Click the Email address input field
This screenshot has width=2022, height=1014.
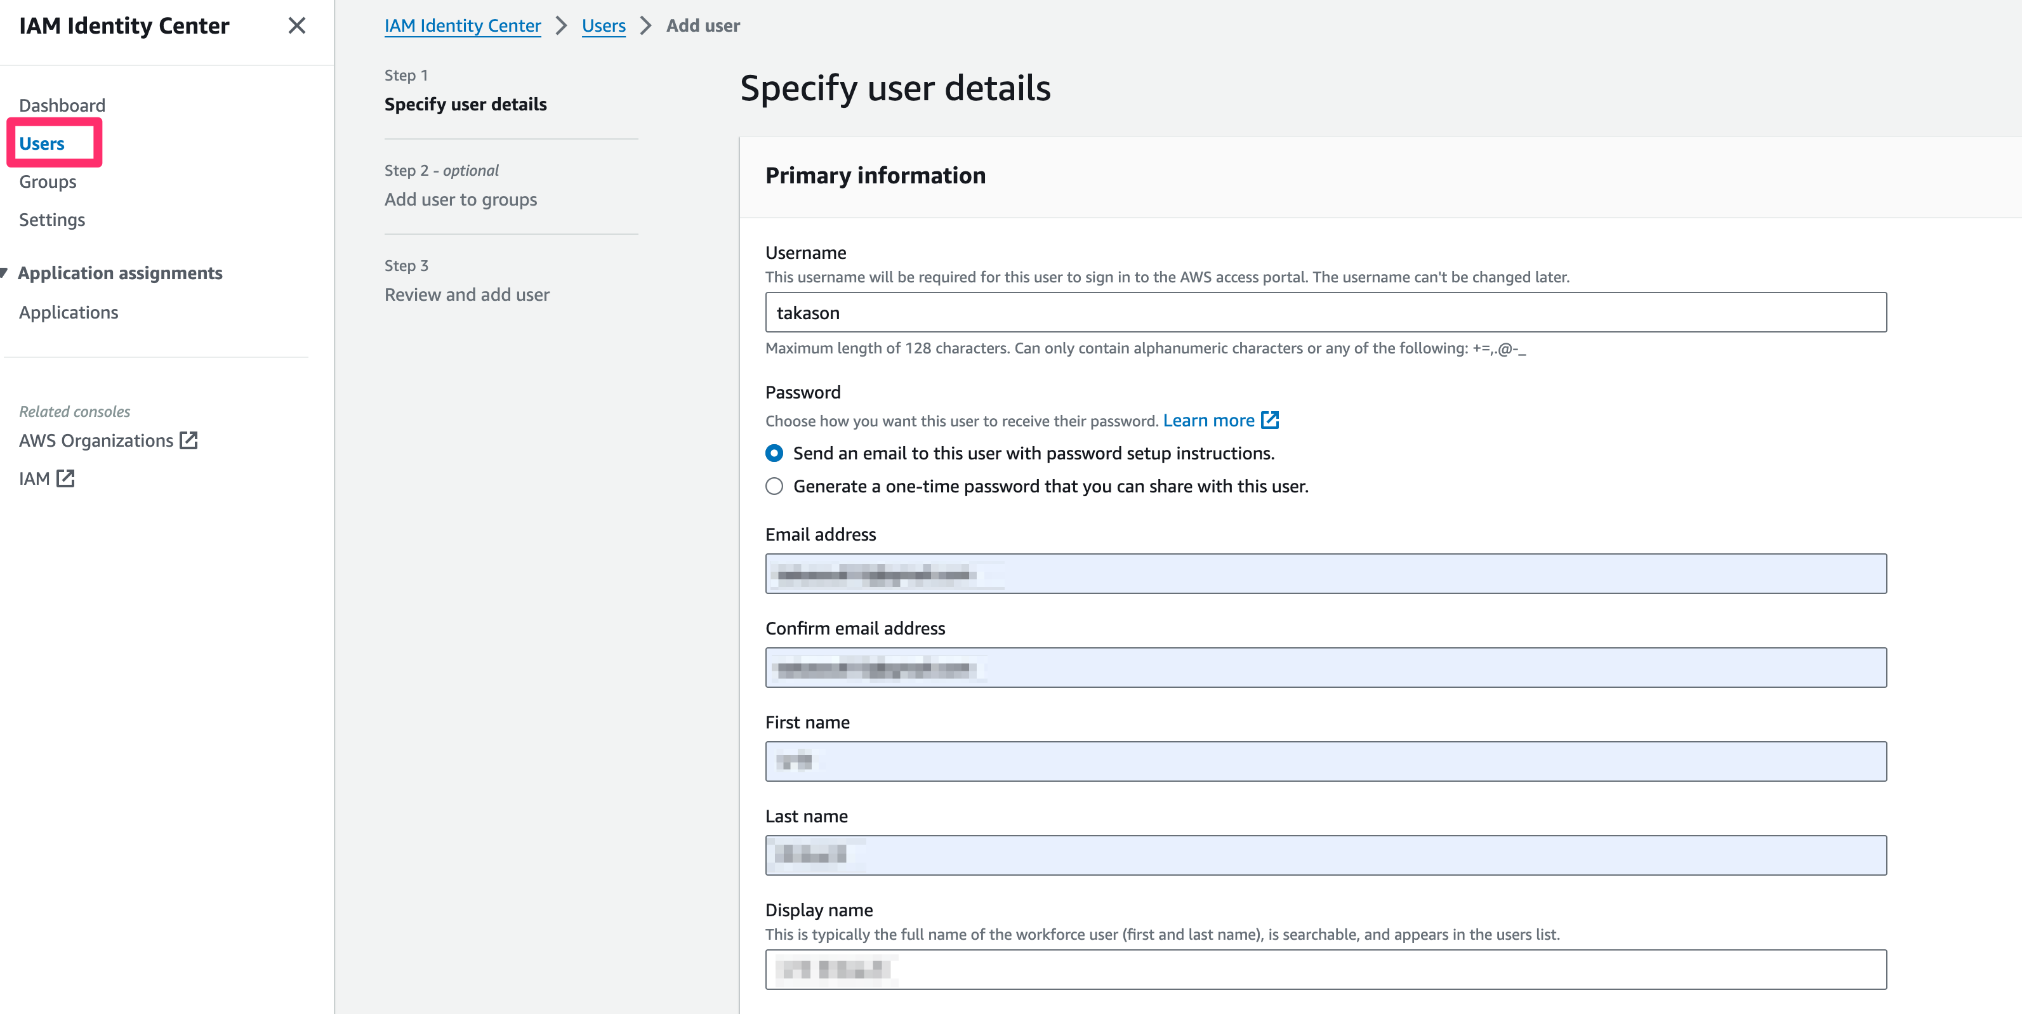[x=1325, y=574]
